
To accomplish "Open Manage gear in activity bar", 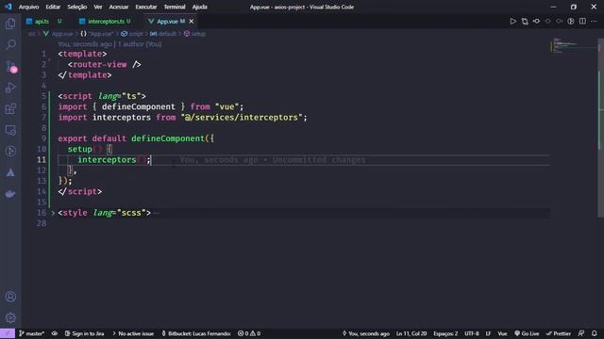I will 10,317.
